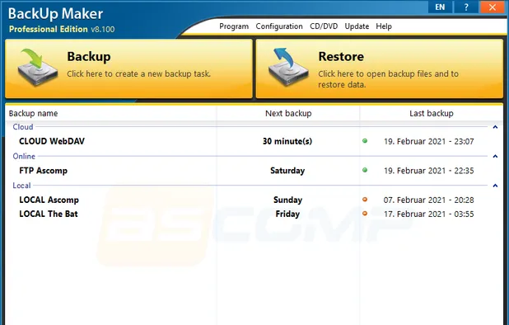Click the BackUp Maker title text

(55, 14)
